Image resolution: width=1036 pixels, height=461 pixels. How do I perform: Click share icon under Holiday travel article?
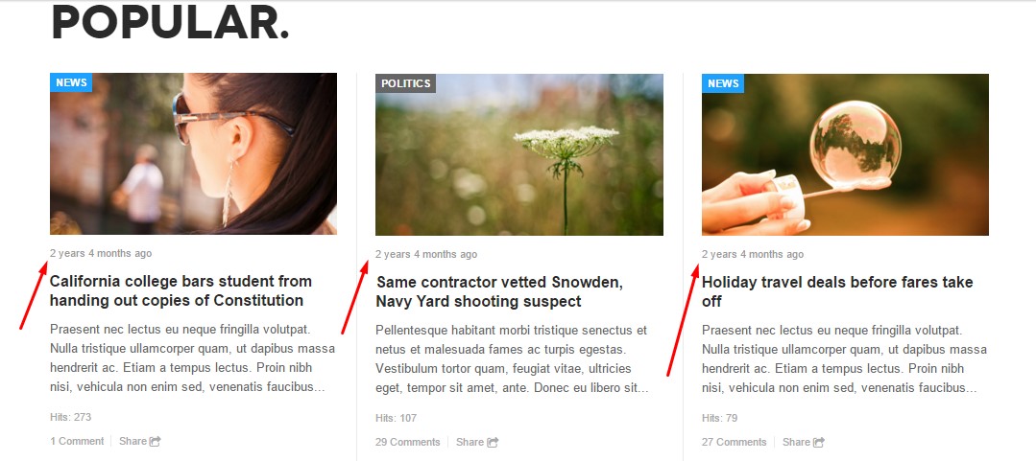click(x=819, y=442)
